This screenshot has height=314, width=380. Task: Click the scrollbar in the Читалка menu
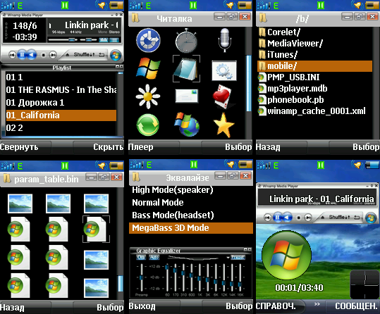(249, 83)
